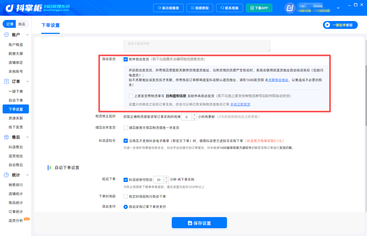The image size is (367, 236).
Task: Click play icon on 一键拍单教程
Action: tap(327, 25)
